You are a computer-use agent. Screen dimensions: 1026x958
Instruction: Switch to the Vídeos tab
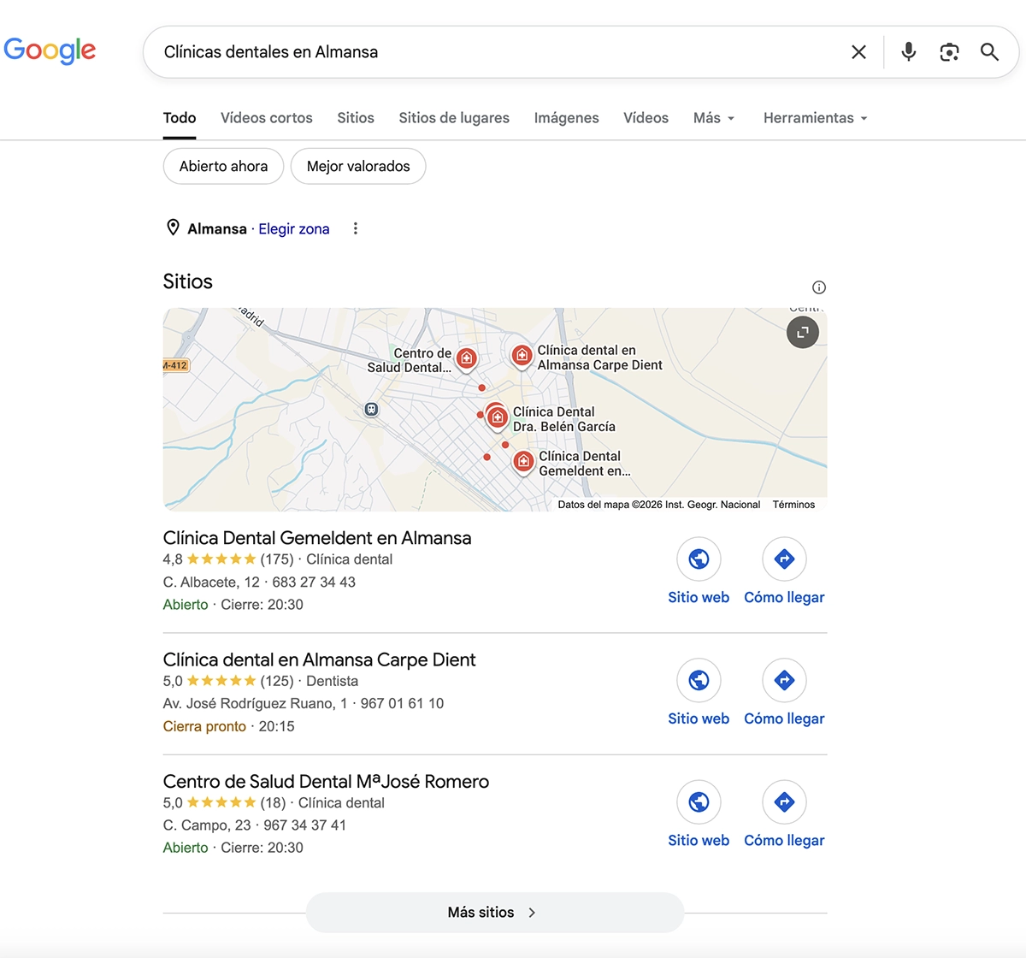tap(646, 118)
